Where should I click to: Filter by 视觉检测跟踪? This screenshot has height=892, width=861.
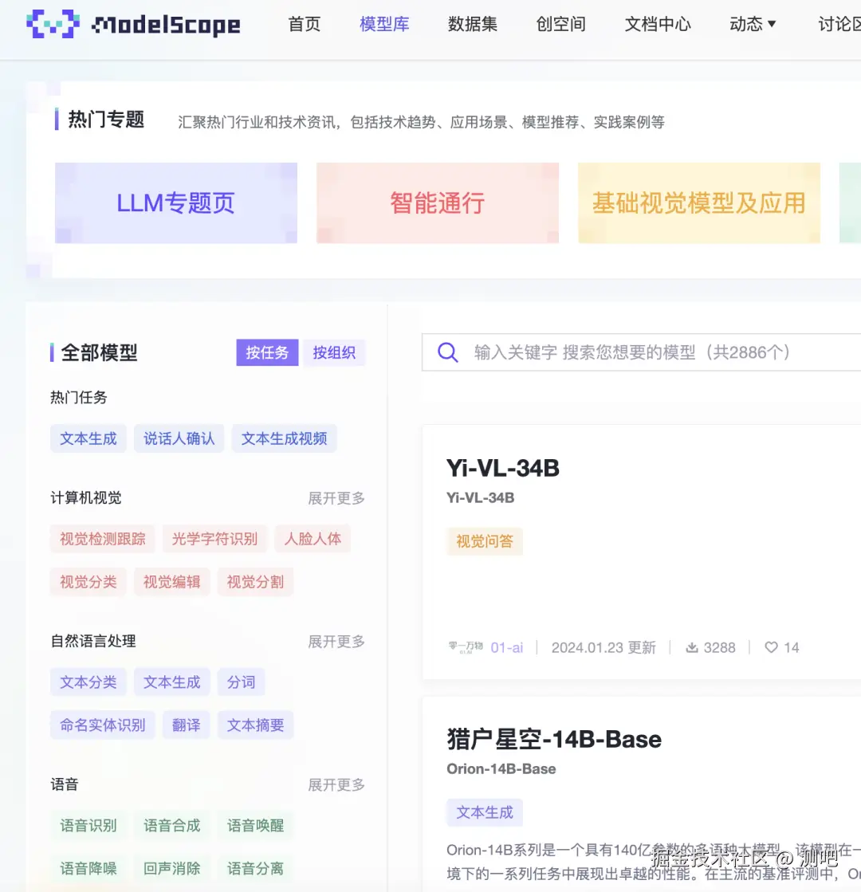pos(102,539)
